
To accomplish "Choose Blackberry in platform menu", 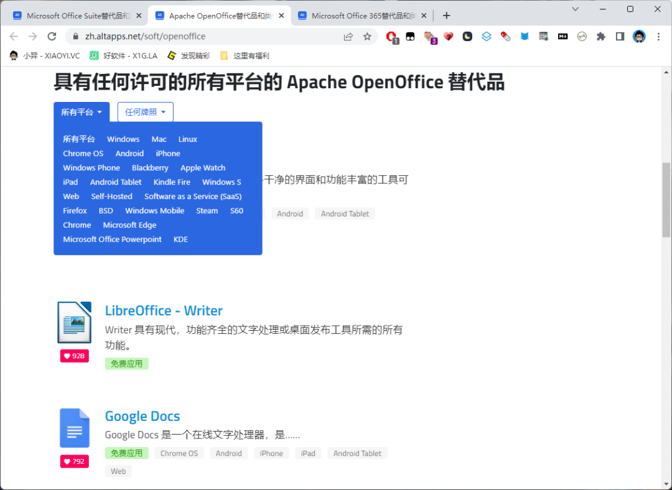I will (150, 168).
